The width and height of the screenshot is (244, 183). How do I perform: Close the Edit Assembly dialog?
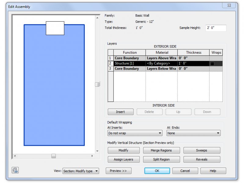click(229, 5)
